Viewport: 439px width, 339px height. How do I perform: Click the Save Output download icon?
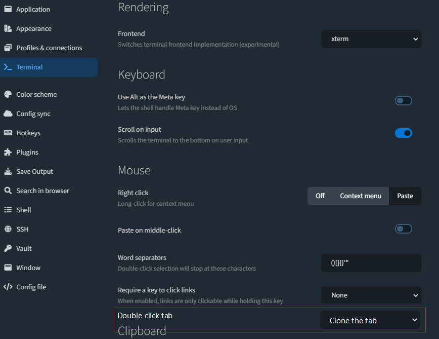click(x=8, y=171)
